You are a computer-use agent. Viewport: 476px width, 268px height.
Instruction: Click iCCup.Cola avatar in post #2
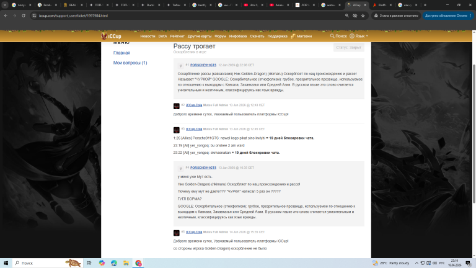click(x=177, y=106)
